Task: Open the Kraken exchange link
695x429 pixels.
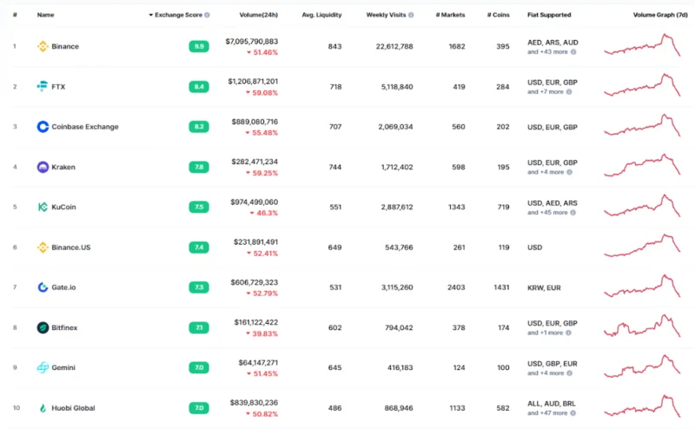Action: [x=63, y=167]
